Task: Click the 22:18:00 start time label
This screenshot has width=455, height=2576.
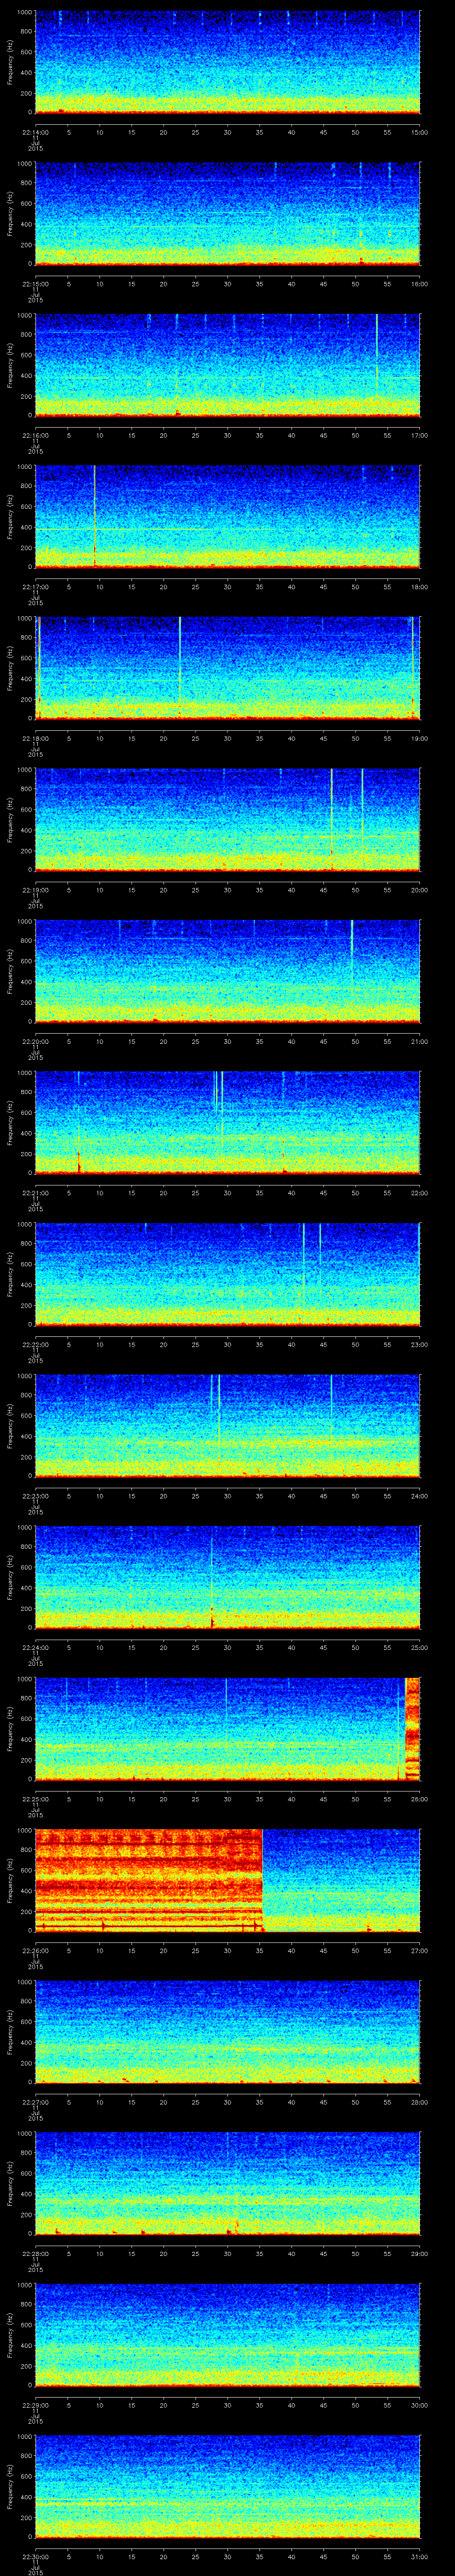Action: (35, 738)
